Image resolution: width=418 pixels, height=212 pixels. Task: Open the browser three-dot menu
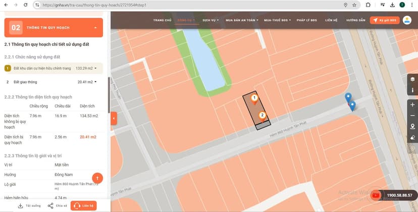pos(412,5)
